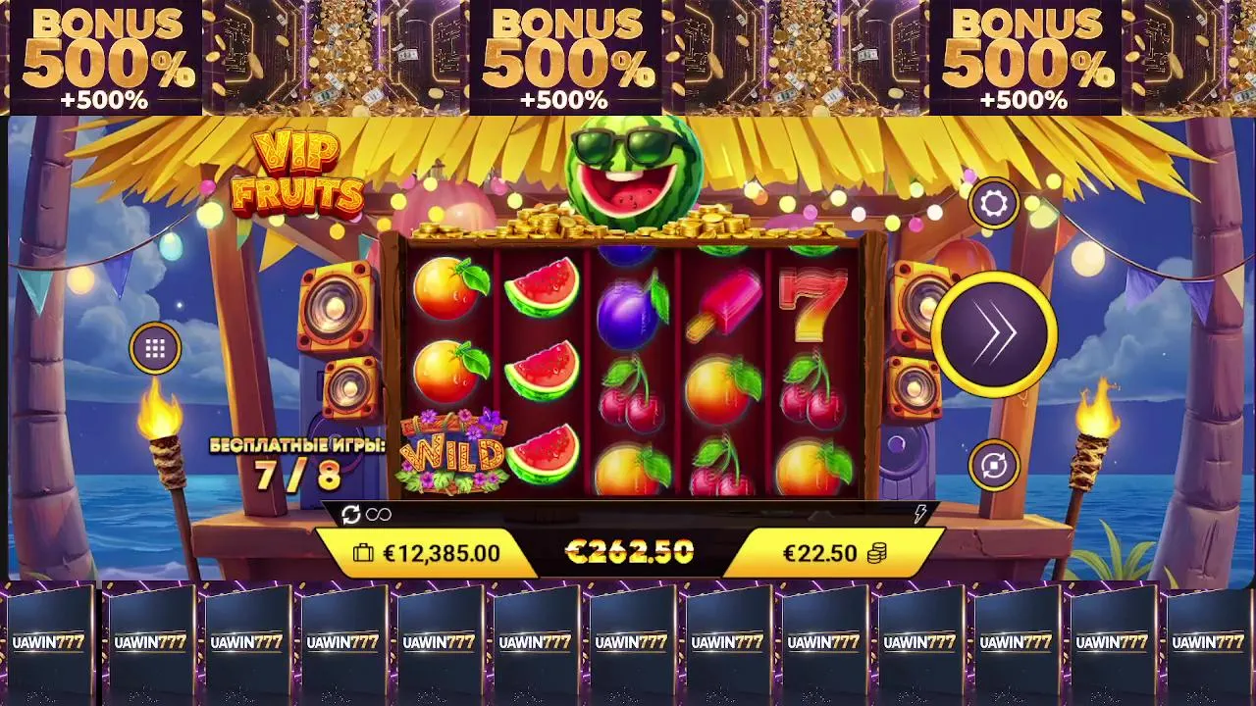
Task: Open the autoplay circular arrows button
Action: tap(994, 466)
